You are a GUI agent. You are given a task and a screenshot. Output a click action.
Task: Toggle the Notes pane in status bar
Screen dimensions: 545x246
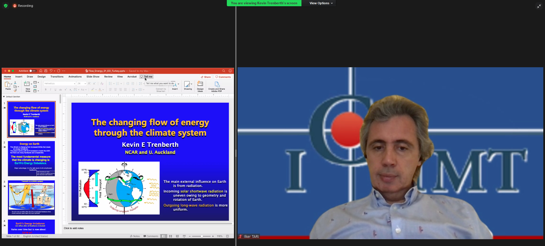pos(135,236)
